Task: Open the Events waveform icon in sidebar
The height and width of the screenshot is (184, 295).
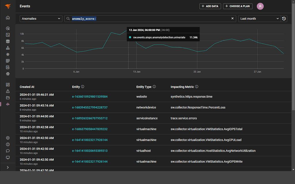Action: (8, 104)
